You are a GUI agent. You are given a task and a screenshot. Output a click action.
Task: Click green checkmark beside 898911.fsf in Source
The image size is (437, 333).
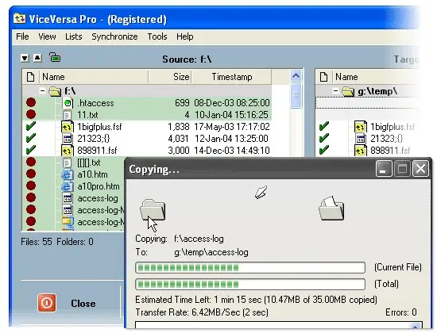click(31, 150)
